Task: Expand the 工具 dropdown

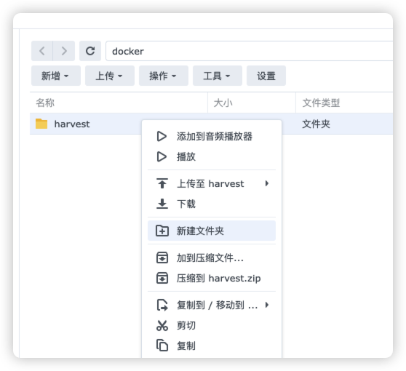Action: click(x=218, y=76)
